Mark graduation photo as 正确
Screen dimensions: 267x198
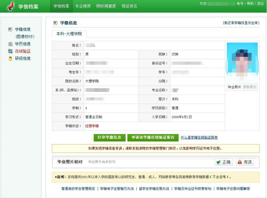224,162
